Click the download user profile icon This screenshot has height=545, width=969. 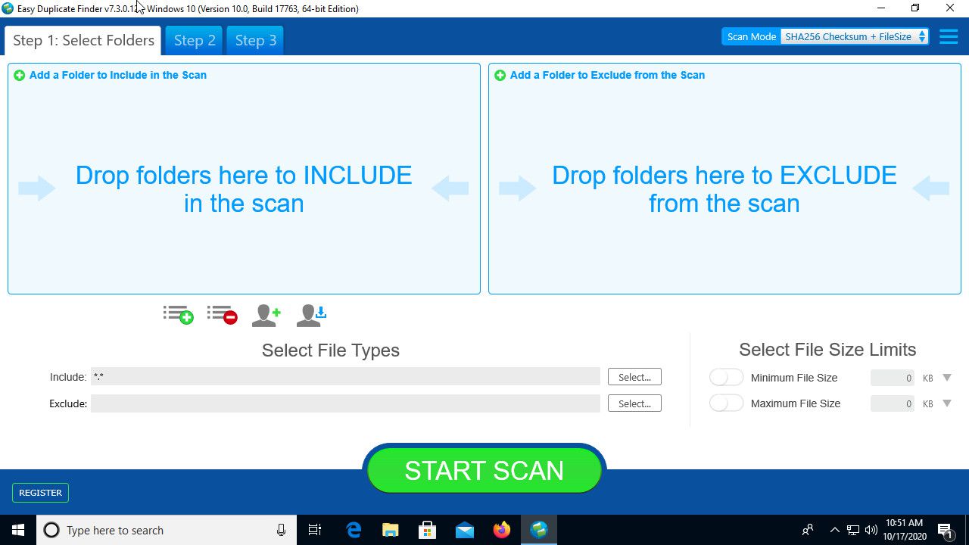[x=311, y=315]
